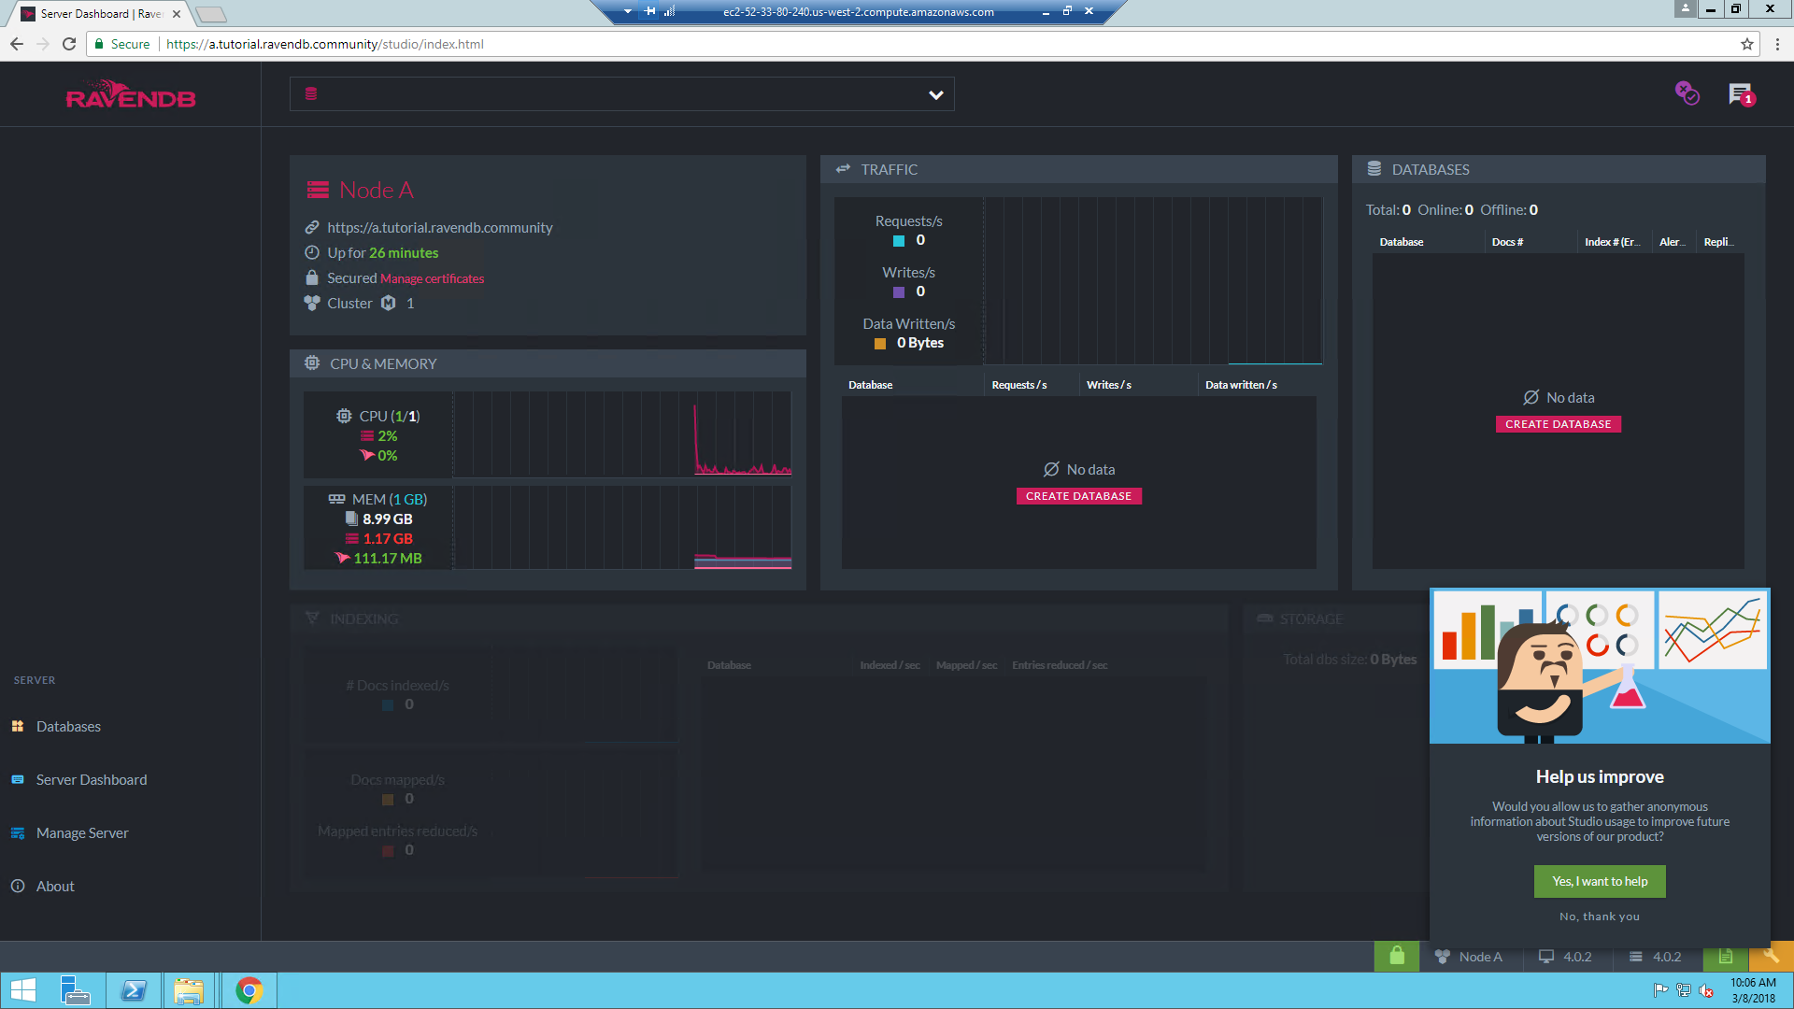1794x1009 pixels.
Task: Click No, thank you link
Action: tap(1600, 917)
